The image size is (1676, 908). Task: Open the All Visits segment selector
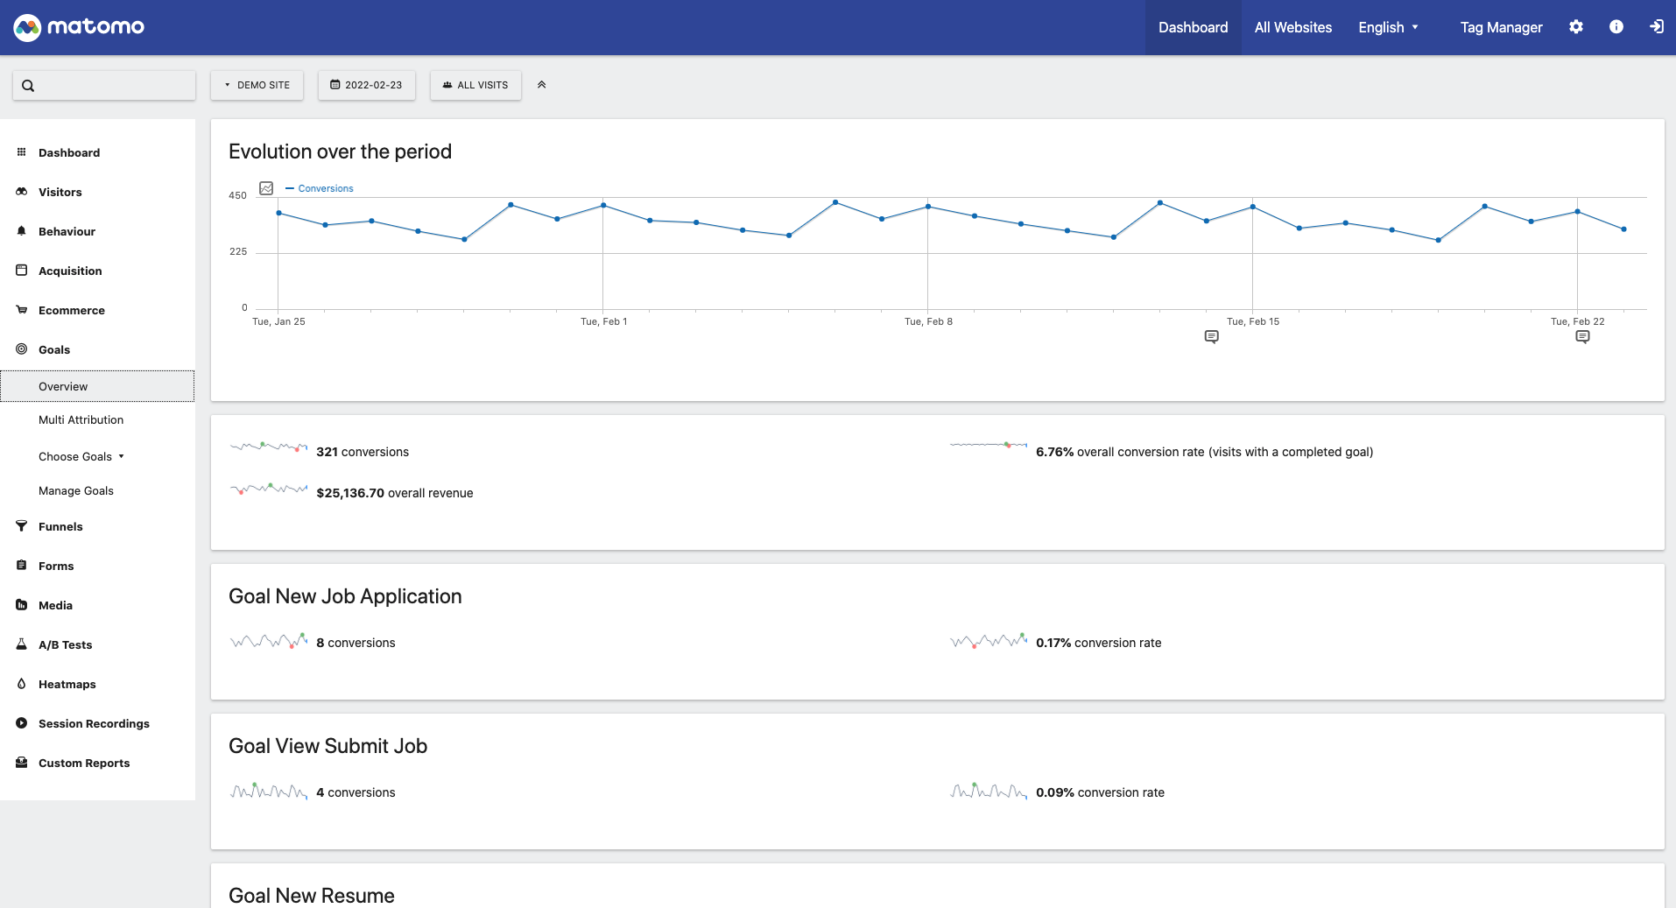click(x=475, y=85)
